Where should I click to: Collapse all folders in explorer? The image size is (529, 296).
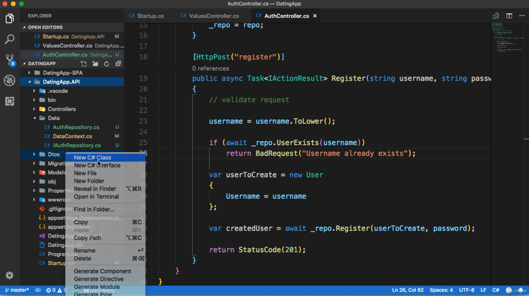coord(118,63)
